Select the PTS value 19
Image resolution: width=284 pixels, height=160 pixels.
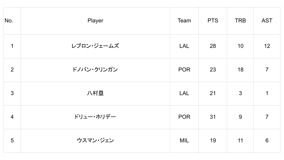pyautogui.click(x=213, y=140)
